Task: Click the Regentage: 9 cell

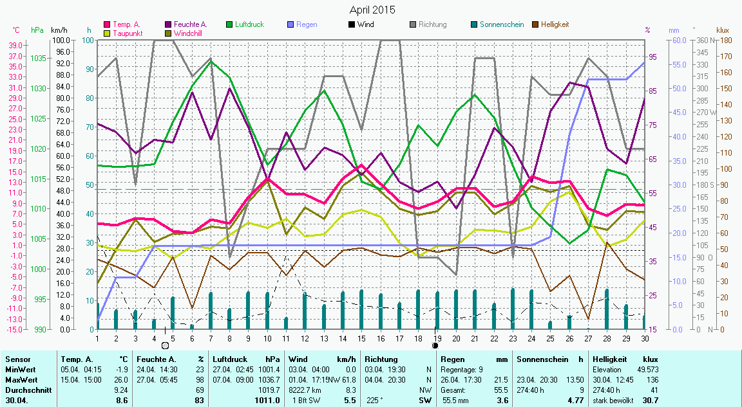Action: [x=462, y=370]
